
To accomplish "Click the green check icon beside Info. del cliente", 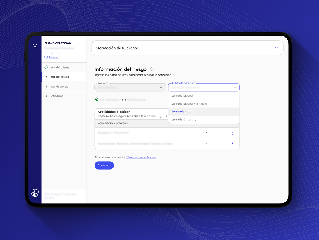I will coord(46,67).
